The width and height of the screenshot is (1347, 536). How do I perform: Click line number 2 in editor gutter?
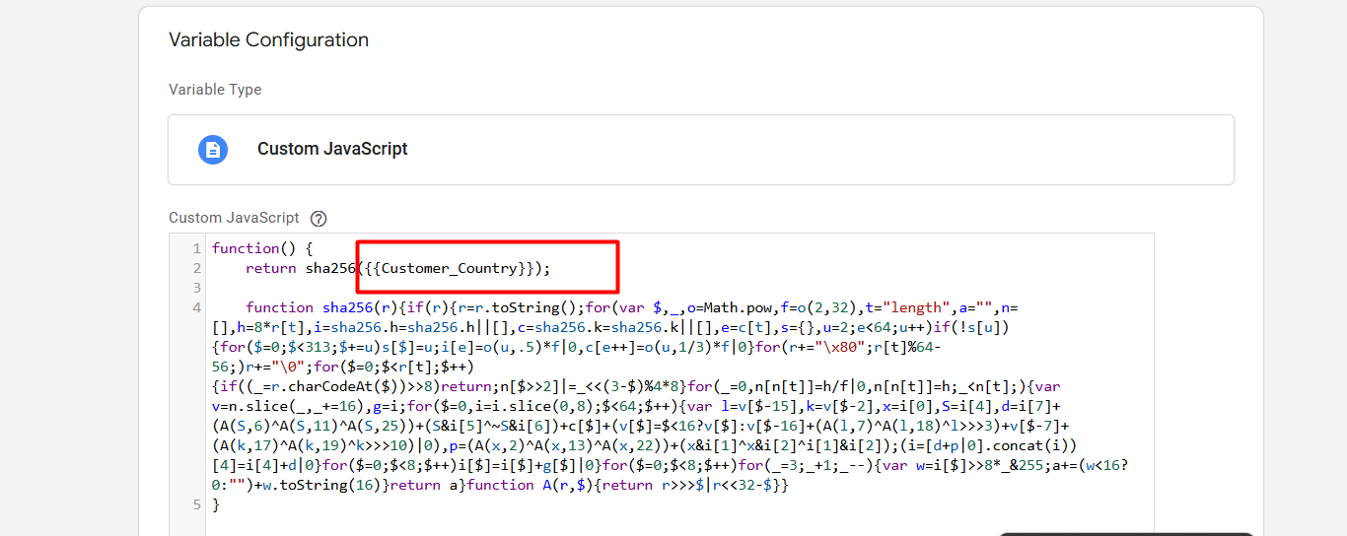pos(197,268)
